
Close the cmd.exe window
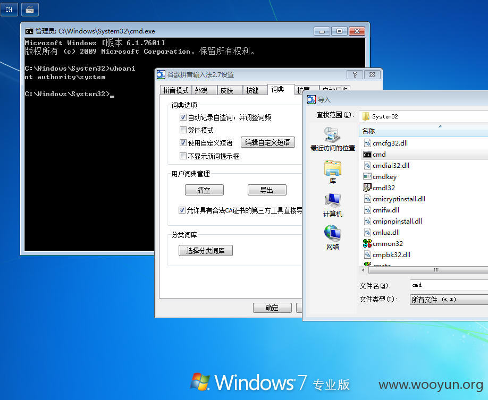[x=357, y=31]
